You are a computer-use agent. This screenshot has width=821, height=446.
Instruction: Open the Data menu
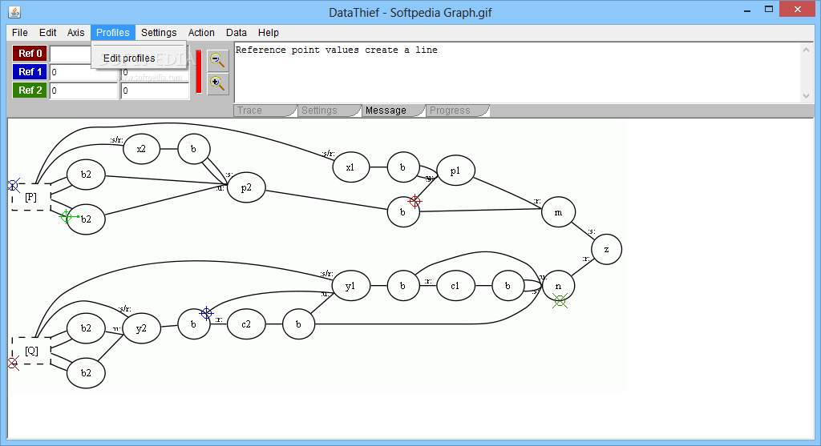(237, 32)
